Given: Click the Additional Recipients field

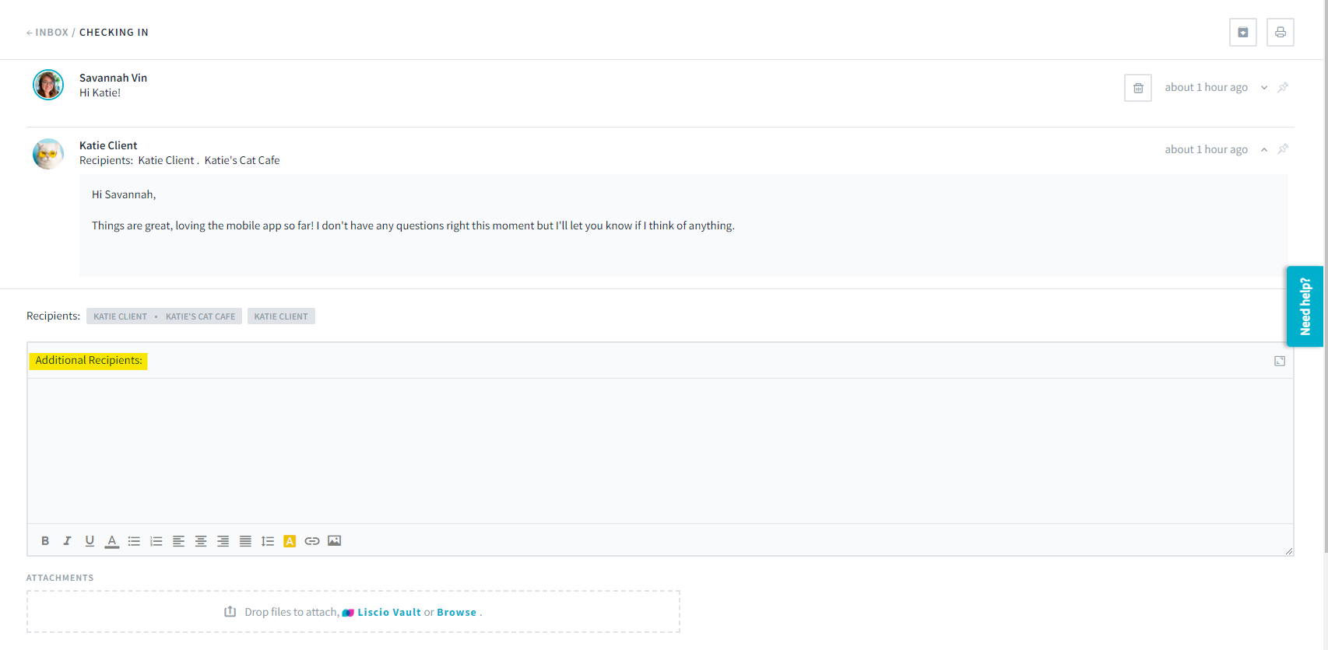Looking at the screenshot, I should point(660,361).
